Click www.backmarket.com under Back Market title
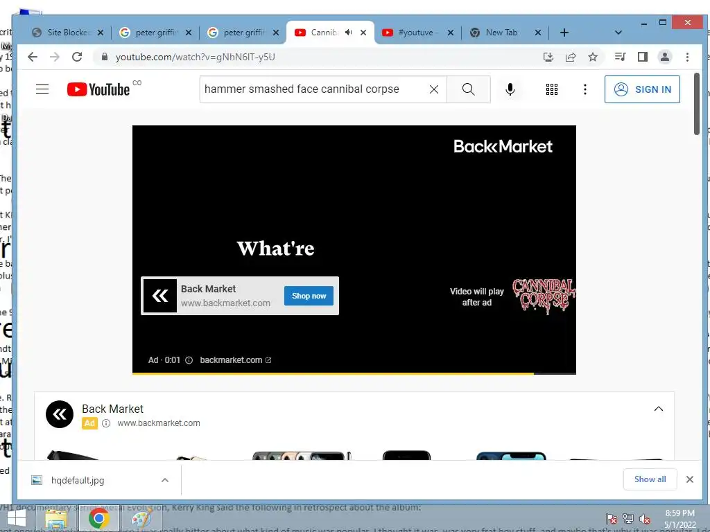This screenshot has height=532, width=710. [x=159, y=423]
